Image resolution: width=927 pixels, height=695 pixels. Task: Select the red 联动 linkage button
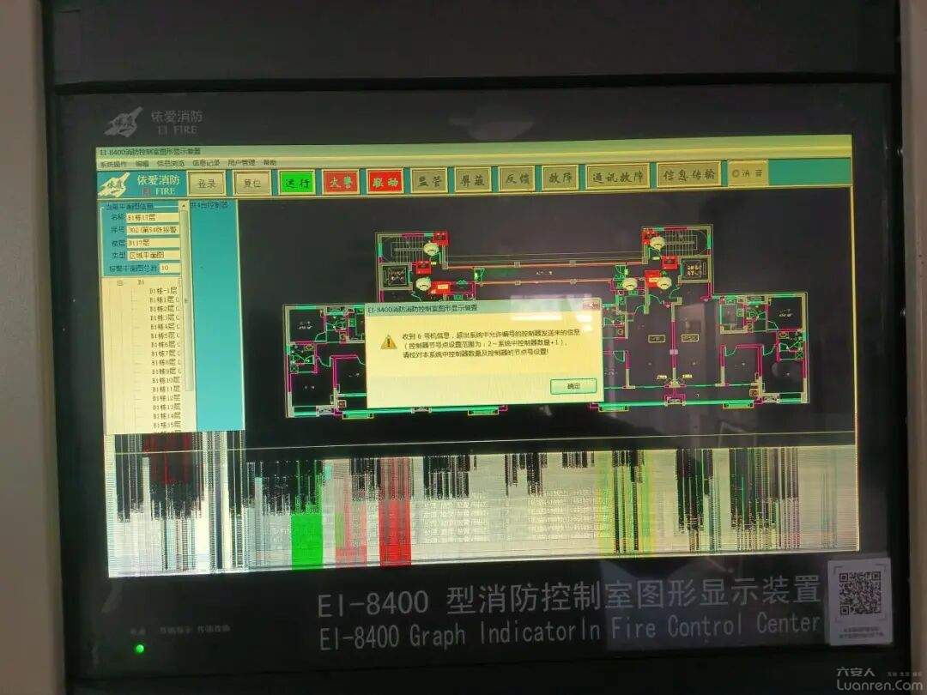pyautogui.click(x=385, y=181)
